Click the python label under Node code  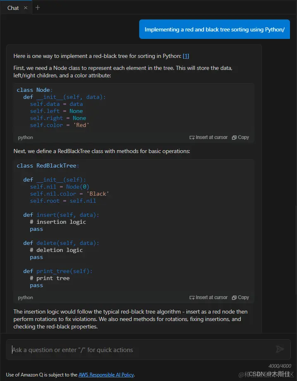[26, 137]
